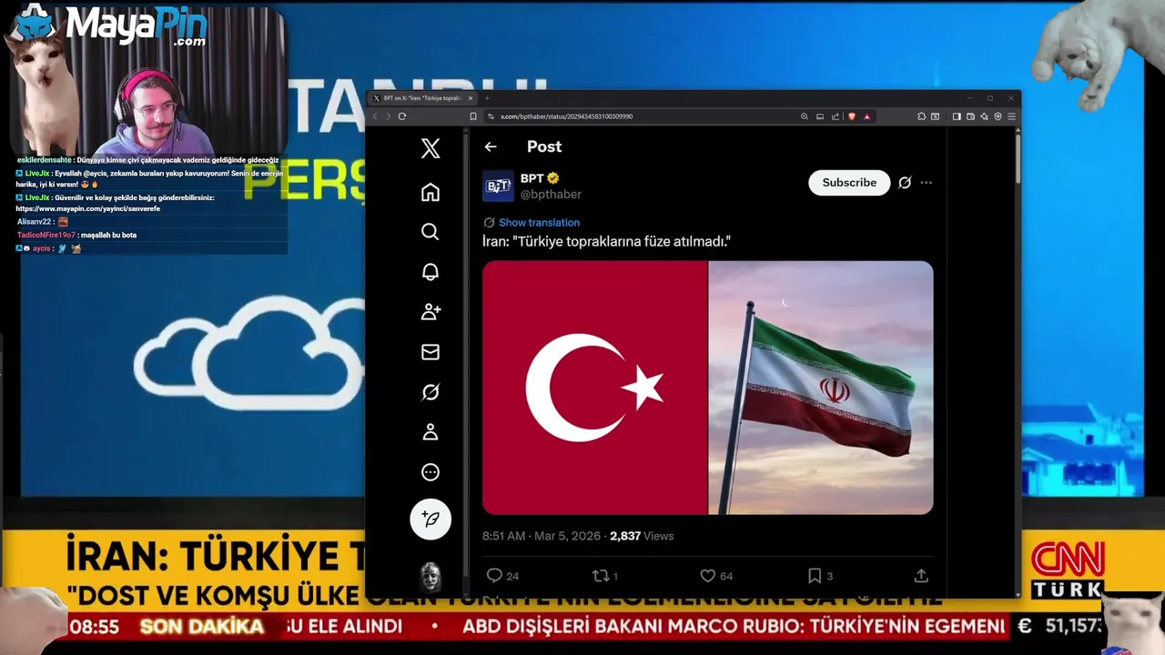Open the Follow people icon in sidebar
This screenshot has width=1165, height=655.
tap(431, 312)
